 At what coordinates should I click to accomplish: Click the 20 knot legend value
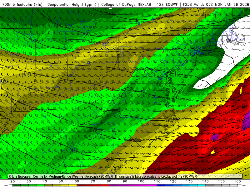coord(12,181)
